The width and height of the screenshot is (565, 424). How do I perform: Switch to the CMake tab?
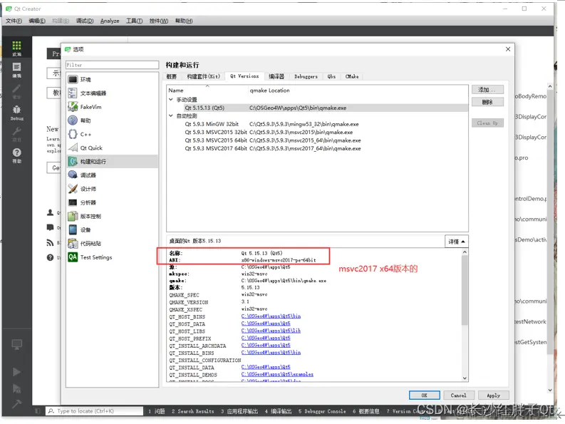click(x=352, y=76)
